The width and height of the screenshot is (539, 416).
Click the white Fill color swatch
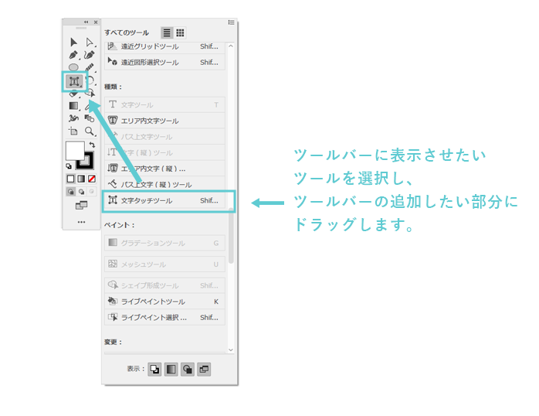click(74, 151)
